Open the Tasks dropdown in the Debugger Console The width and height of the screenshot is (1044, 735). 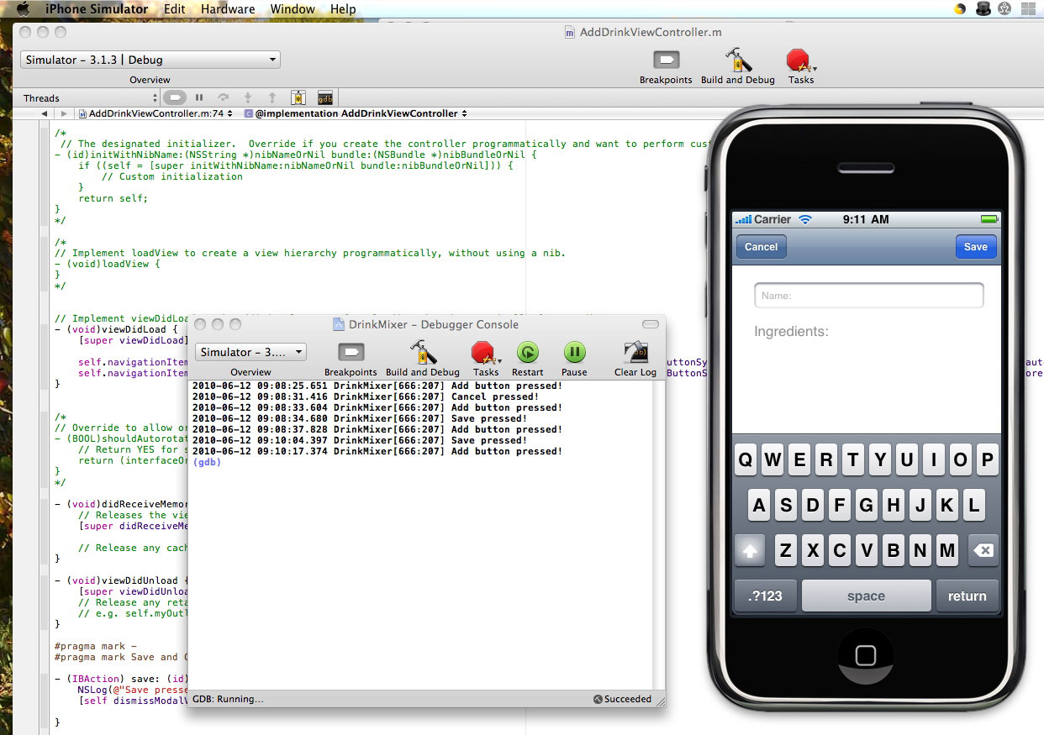click(486, 352)
